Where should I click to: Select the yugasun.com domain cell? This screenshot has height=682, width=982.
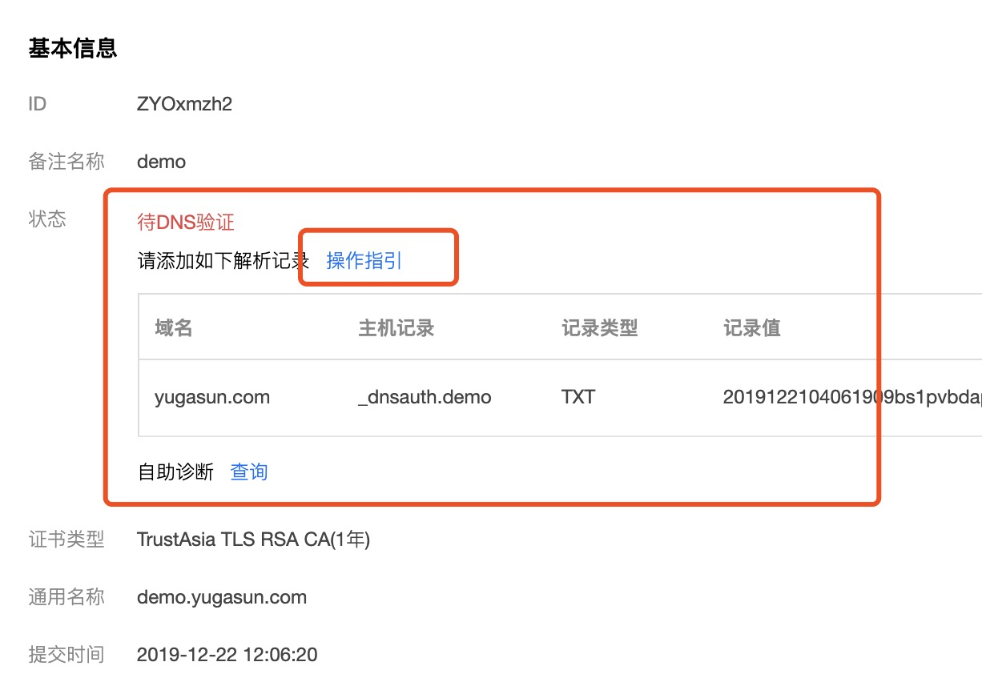click(x=212, y=397)
